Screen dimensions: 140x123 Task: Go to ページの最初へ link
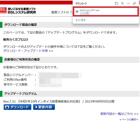coord(129,119)
